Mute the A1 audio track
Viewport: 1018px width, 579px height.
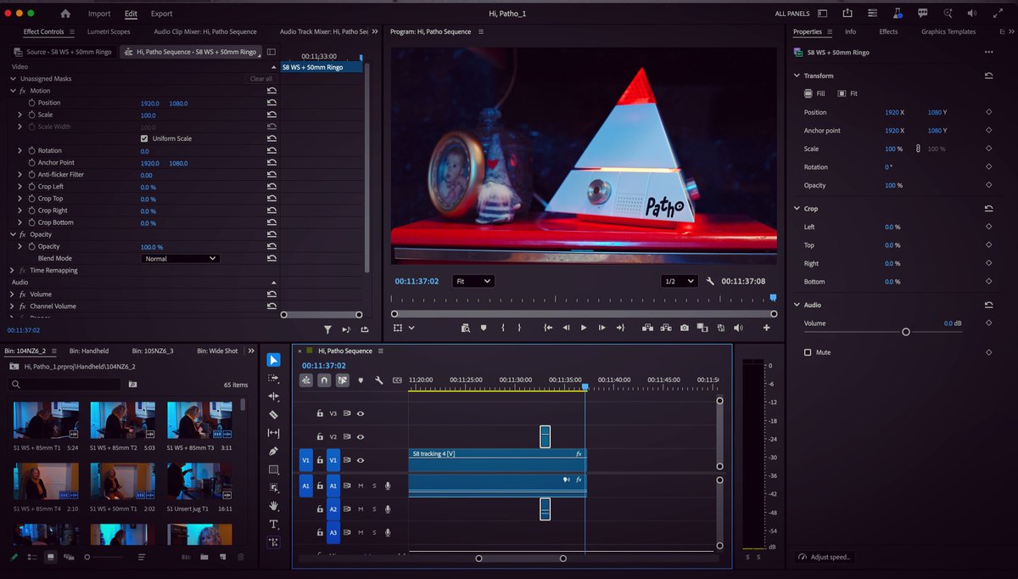[x=361, y=486]
